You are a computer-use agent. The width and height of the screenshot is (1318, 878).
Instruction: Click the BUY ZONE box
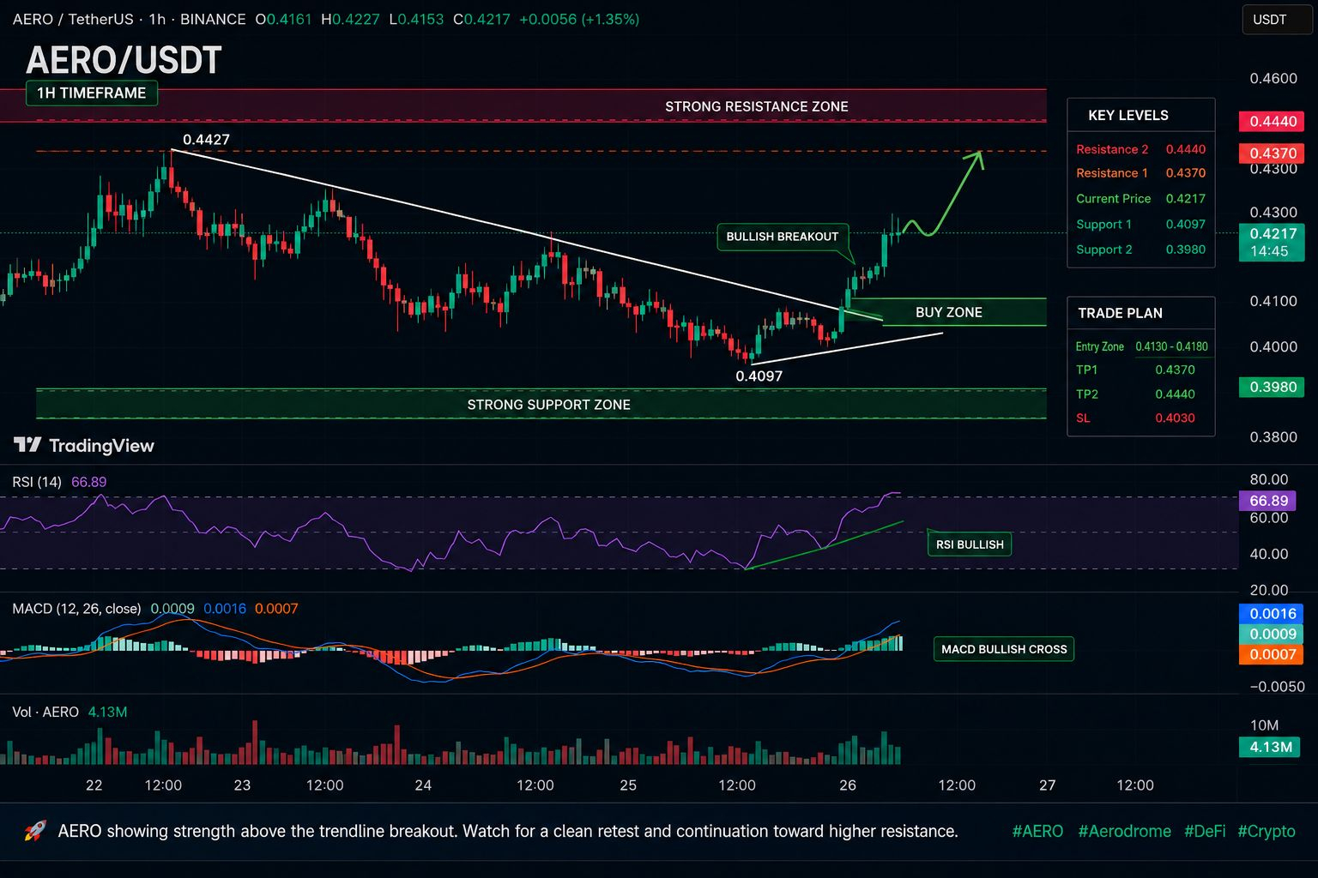pos(948,312)
